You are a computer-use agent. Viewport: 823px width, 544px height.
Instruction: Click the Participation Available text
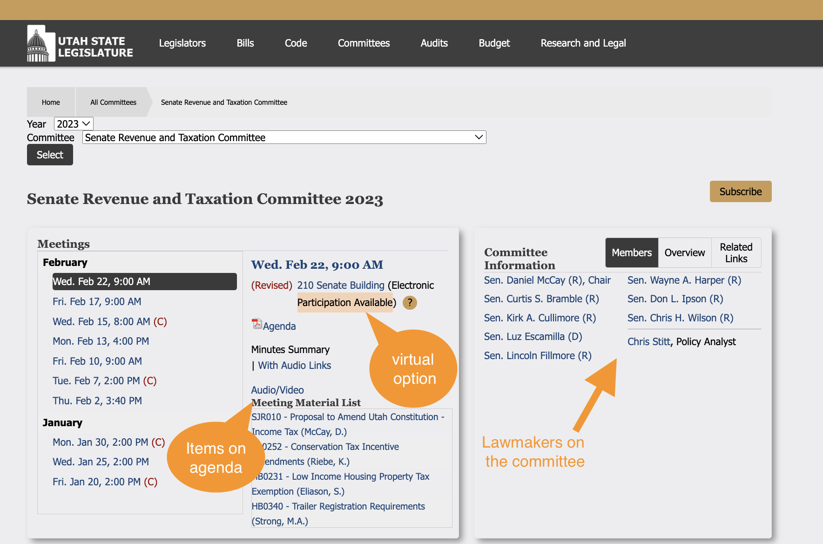click(345, 303)
